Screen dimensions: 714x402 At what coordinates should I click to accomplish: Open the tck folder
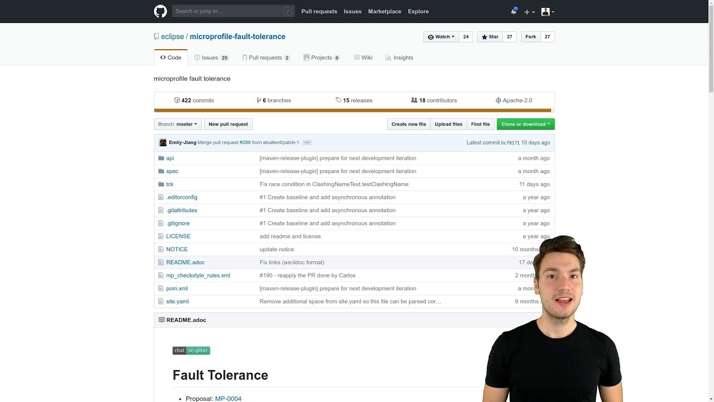coord(170,184)
